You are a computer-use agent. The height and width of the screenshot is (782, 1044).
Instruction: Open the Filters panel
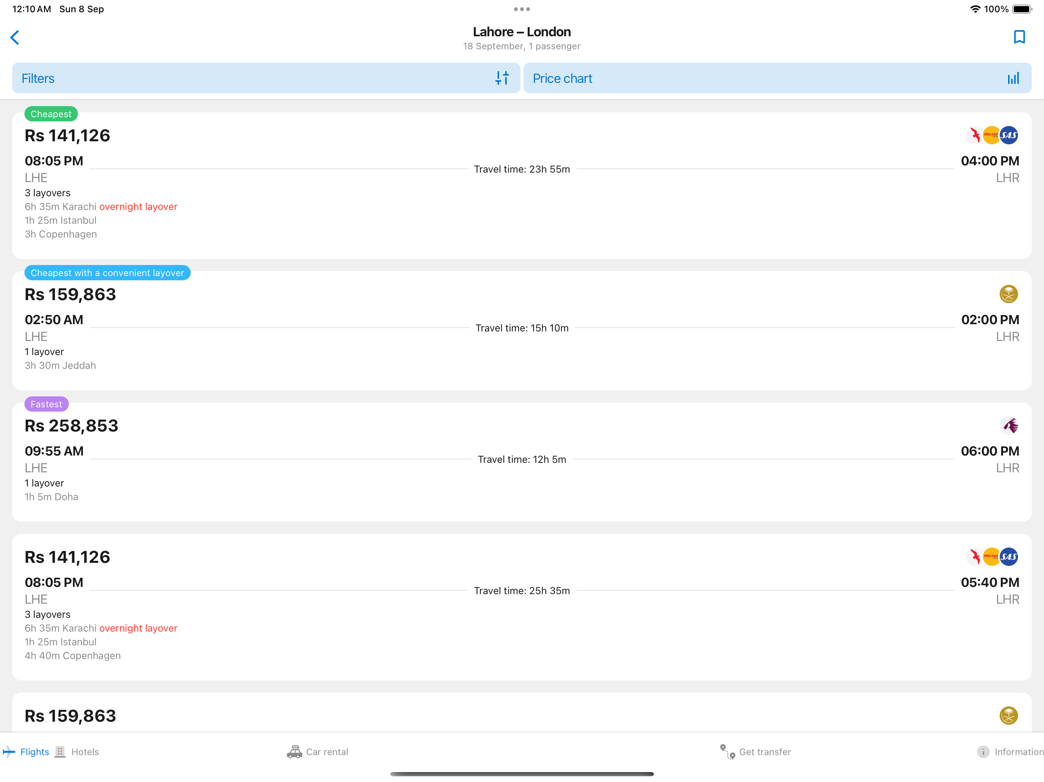[266, 78]
